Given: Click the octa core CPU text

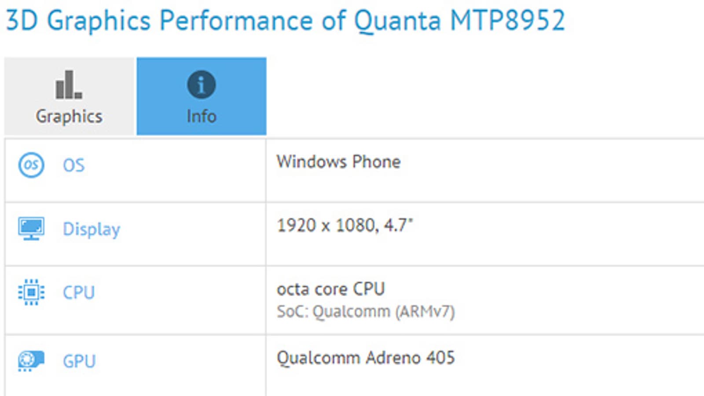Looking at the screenshot, I should pos(330,289).
